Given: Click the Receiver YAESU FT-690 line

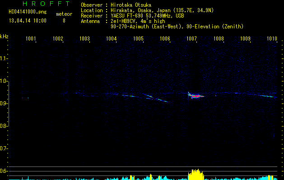Looking at the screenshot, I should (x=132, y=16).
